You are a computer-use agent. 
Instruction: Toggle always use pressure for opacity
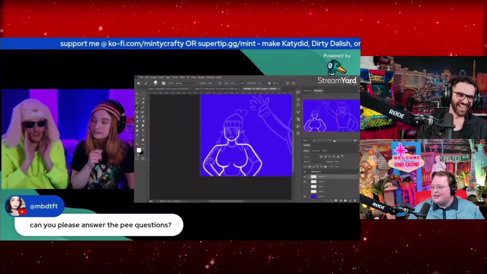(x=220, y=83)
